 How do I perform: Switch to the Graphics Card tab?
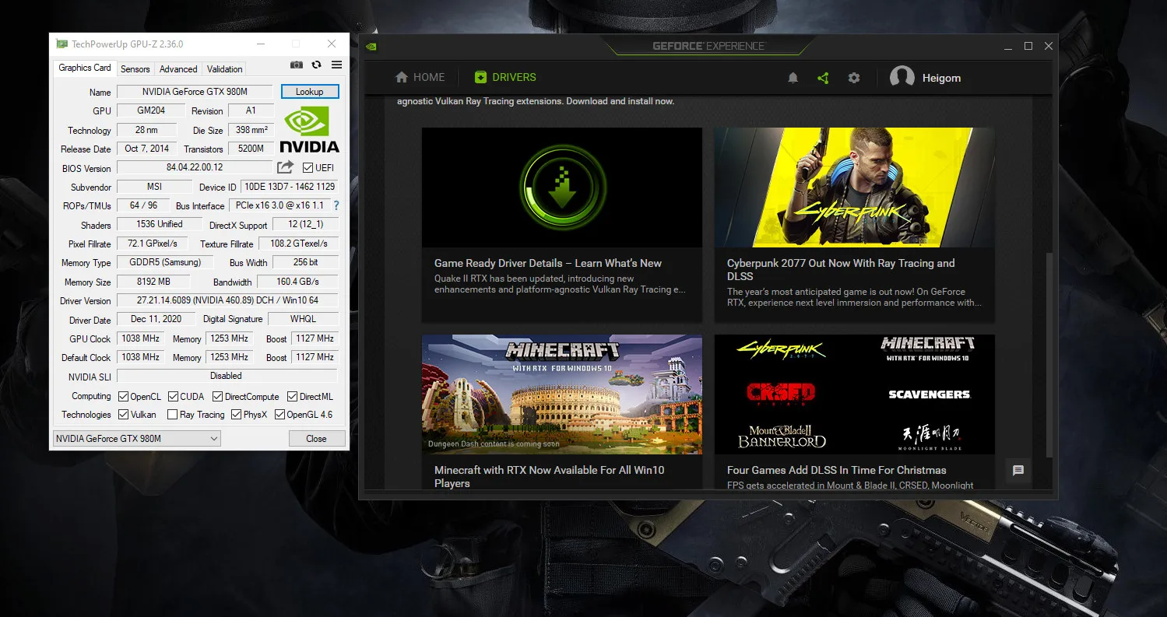click(x=85, y=68)
